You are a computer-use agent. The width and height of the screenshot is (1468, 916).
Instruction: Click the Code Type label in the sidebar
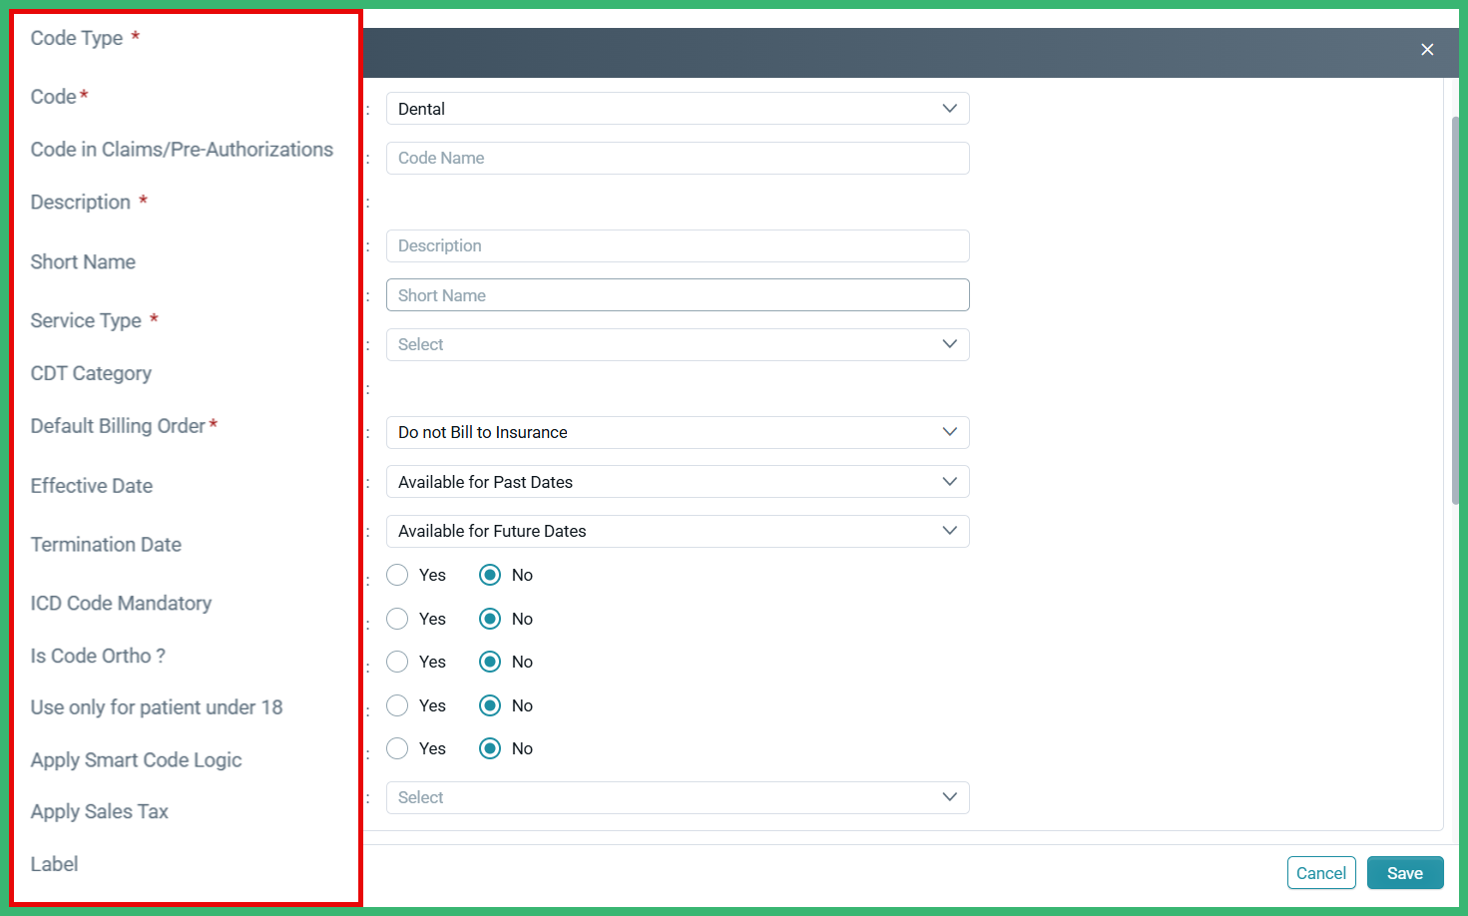77,38
